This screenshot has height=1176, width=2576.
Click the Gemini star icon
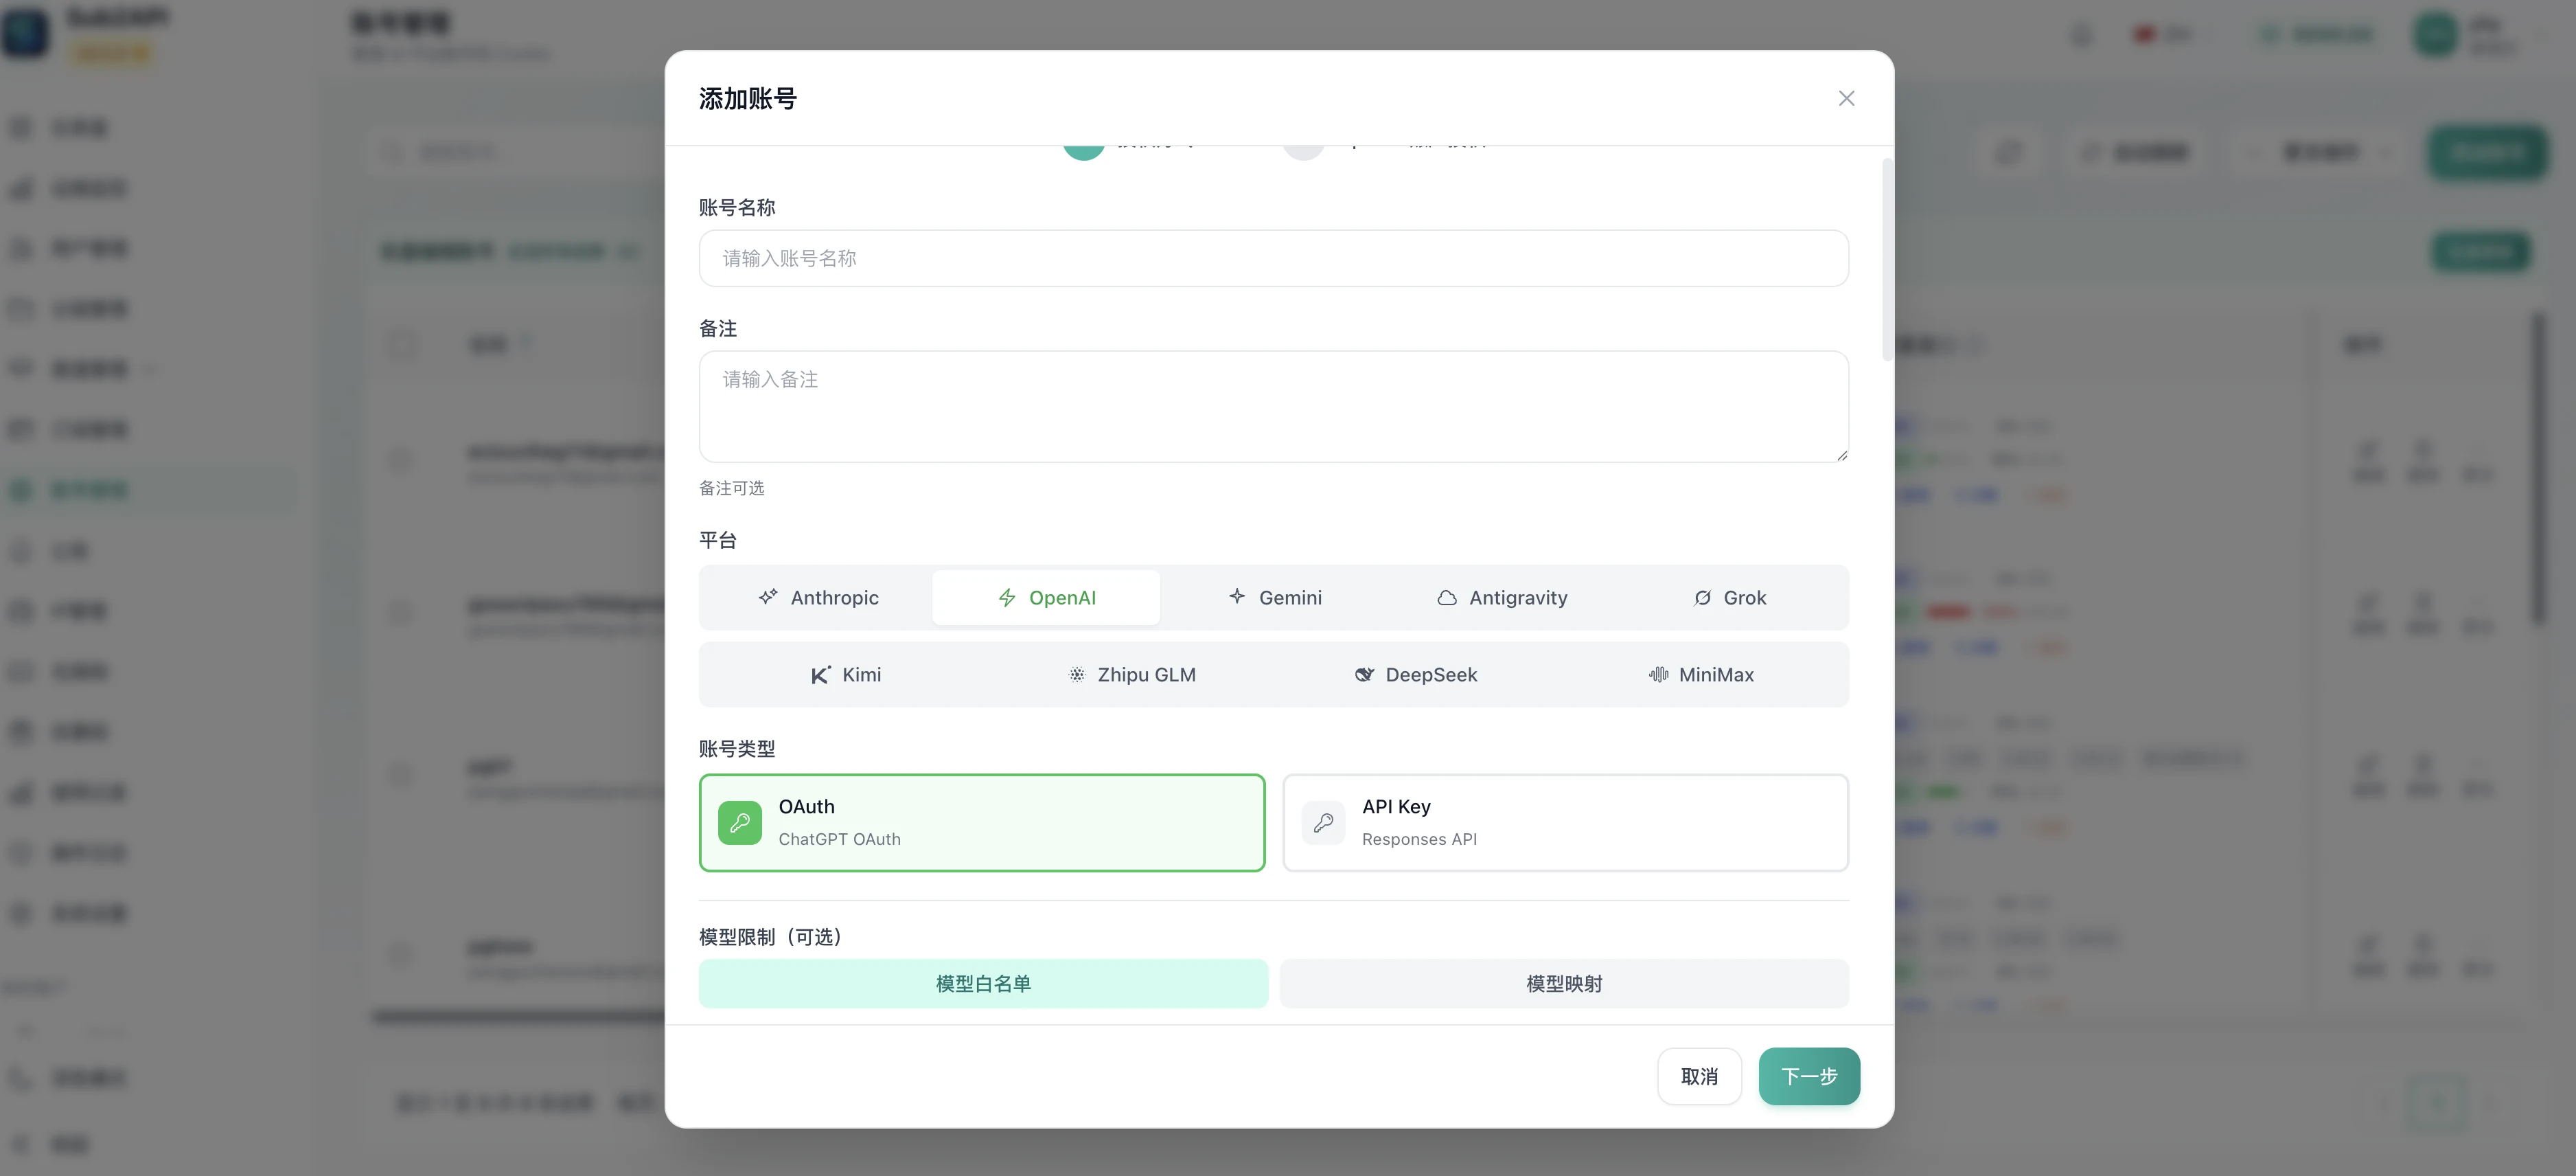1237,596
